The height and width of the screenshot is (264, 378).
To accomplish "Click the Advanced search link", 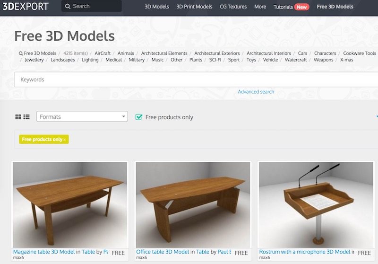I will pos(256,92).
